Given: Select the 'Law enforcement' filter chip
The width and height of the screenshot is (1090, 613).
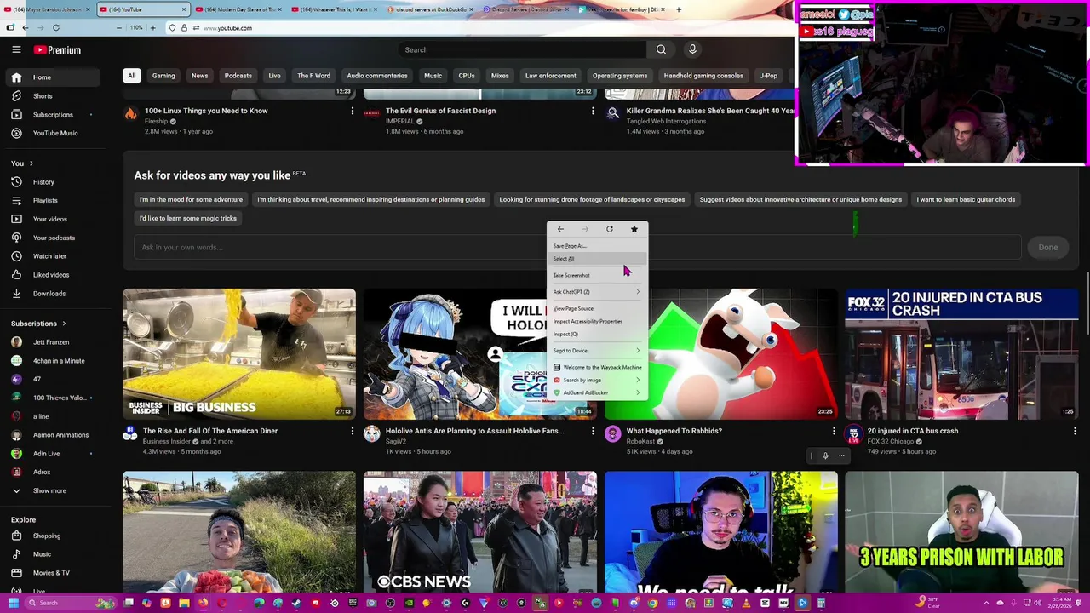Looking at the screenshot, I should (x=551, y=76).
